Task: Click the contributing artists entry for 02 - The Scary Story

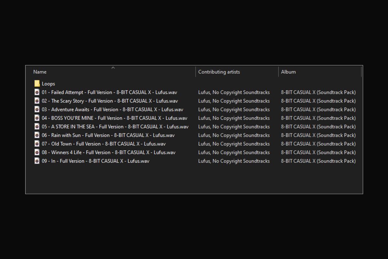Action: coord(234,101)
